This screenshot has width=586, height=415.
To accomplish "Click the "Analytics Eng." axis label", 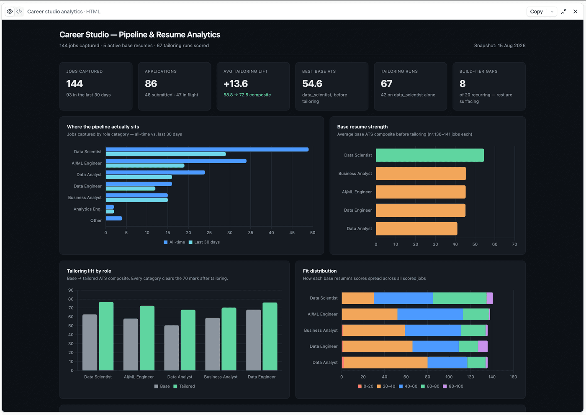I will click(x=87, y=209).
